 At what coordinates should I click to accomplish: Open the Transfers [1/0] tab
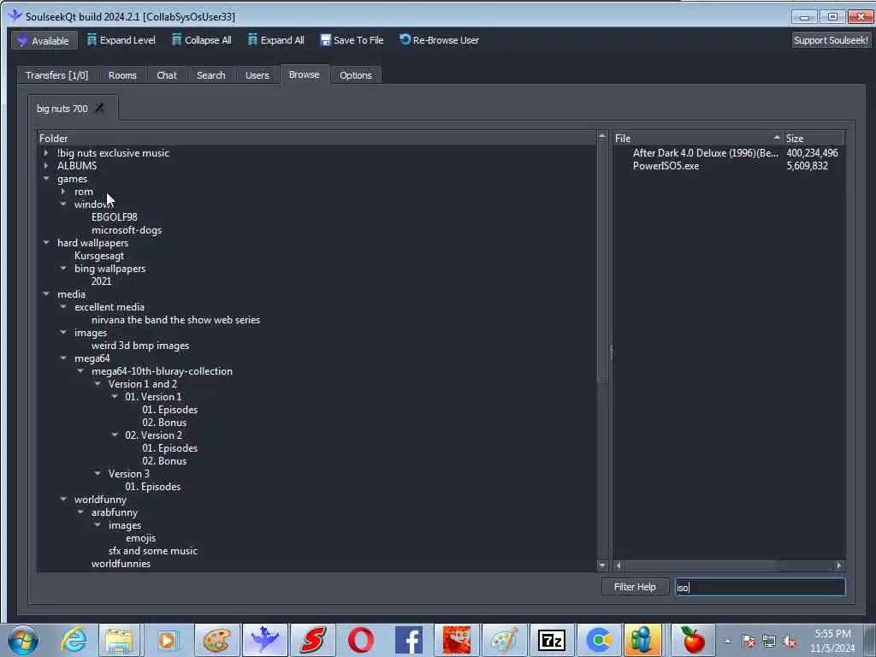pos(57,75)
